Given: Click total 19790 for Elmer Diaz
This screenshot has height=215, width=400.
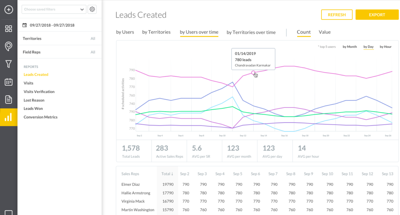Looking at the screenshot, I should 168,185.
